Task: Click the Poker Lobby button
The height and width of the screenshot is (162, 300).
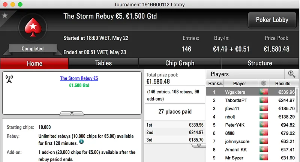Action: [271, 20]
